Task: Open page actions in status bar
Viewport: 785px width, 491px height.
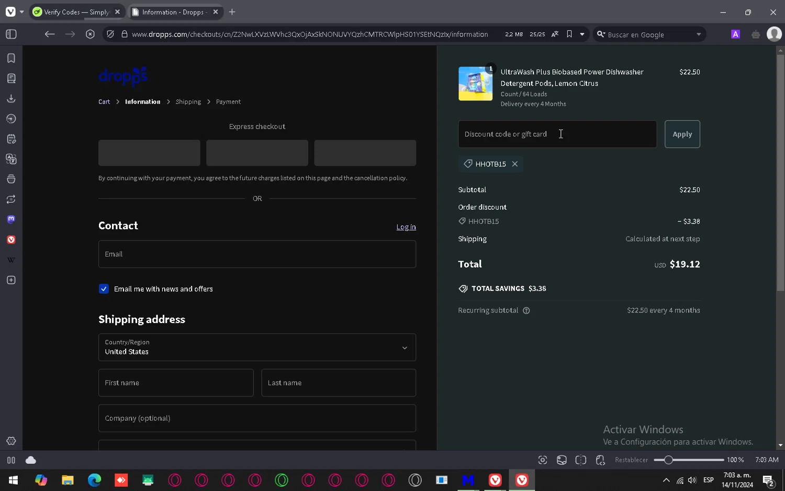Action: [x=600, y=460]
